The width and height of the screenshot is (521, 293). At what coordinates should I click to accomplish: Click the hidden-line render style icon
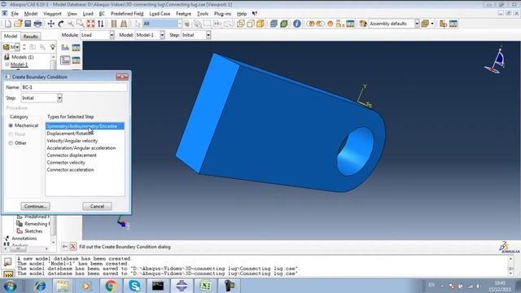click(251, 24)
